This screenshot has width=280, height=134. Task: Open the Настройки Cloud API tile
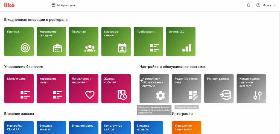[19, 127]
